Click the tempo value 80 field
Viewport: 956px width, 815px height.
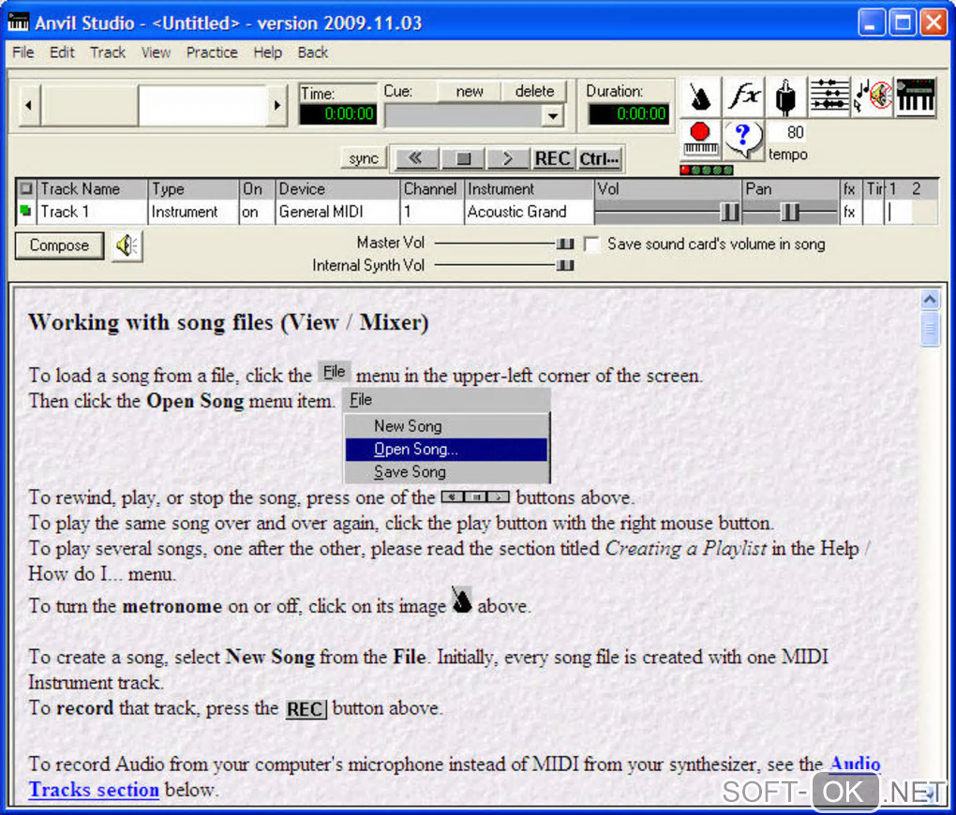coord(788,132)
